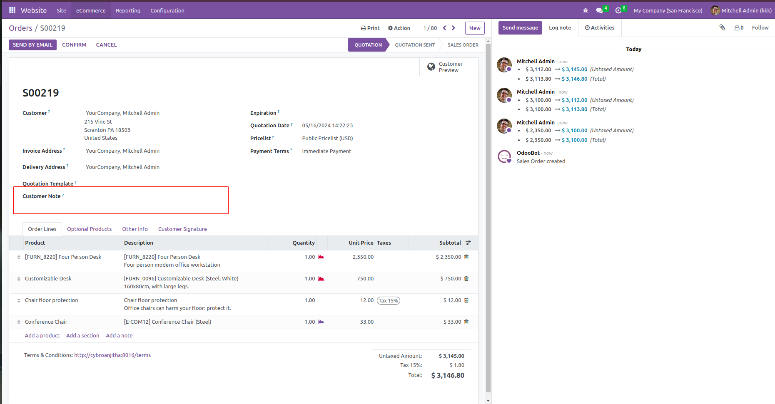775x404 pixels.
Task: Open the Reporting menu
Action: pyautogui.click(x=128, y=10)
